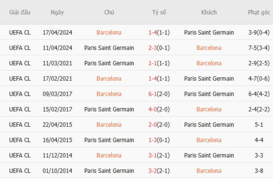
Task: Click 'UEFA CL' in the 01/10/2014 row
Action: point(20,171)
